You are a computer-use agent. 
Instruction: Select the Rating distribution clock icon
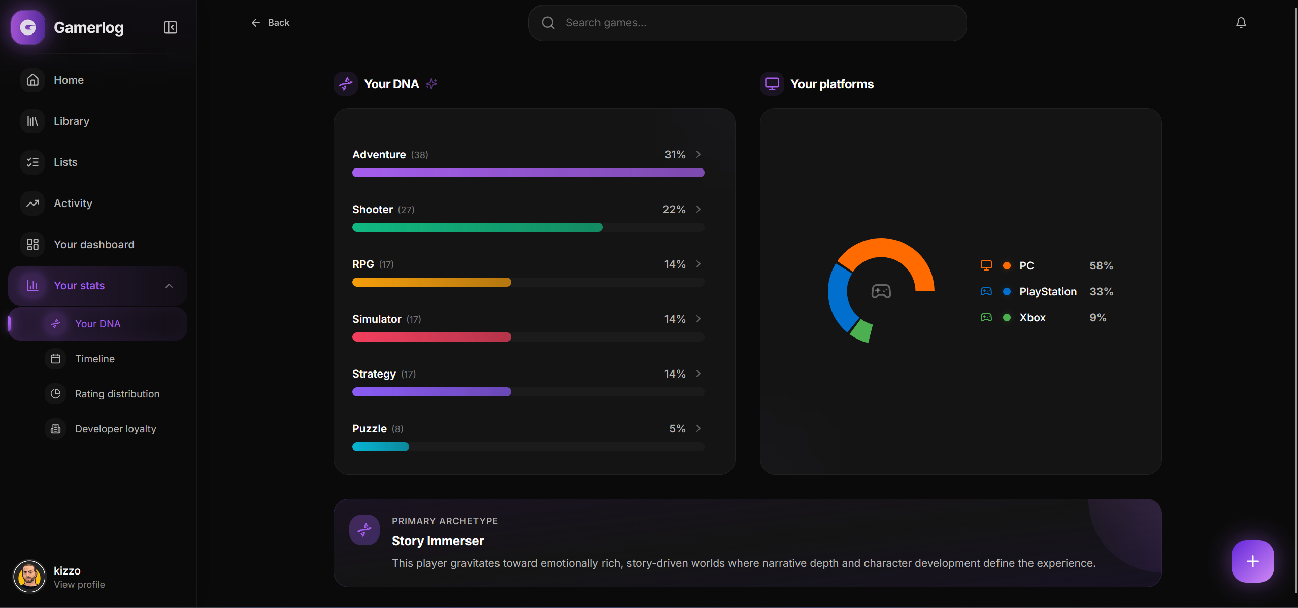click(55, 393)
